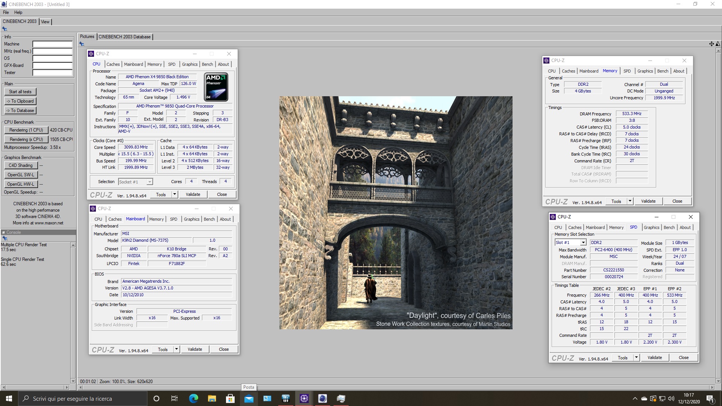
Task: Click the Console panel up-scroll arrow
Action: coord(73,245)
